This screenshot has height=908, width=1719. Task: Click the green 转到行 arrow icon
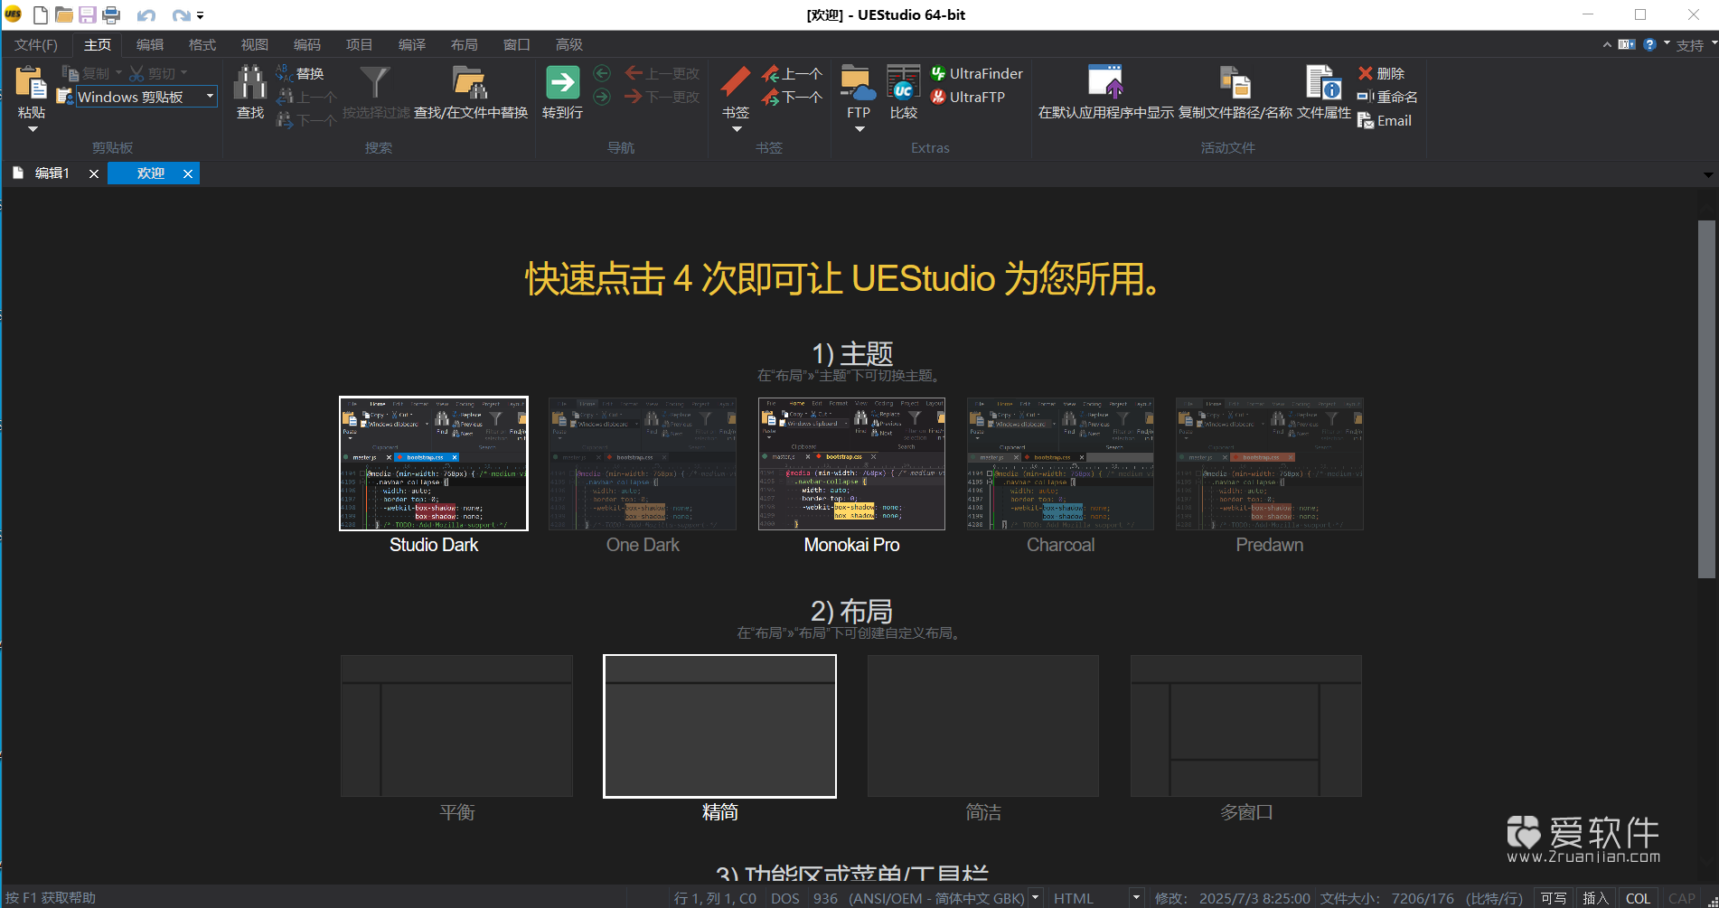click(x=562, y=83)
